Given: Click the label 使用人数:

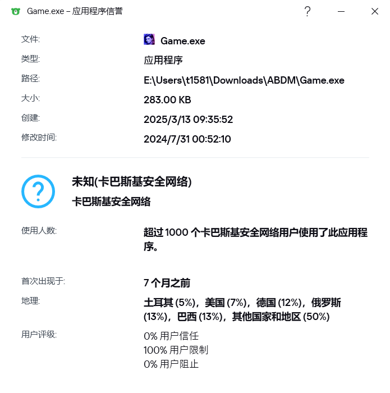Looking at the screenshot, I should click(39, 231).
